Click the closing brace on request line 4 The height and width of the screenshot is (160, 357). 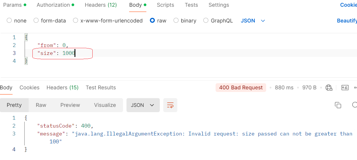pyautogui.click(x=26, y=61)
